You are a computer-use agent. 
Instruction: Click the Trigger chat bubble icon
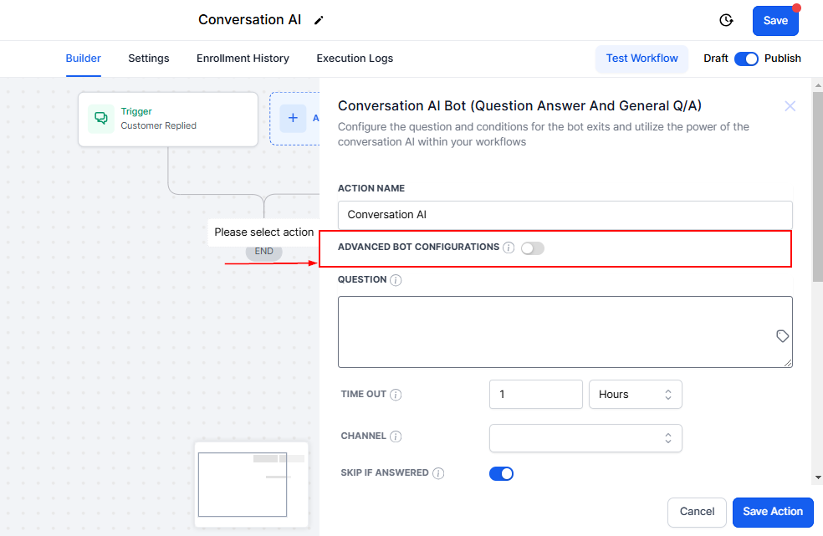pos(101,119)
